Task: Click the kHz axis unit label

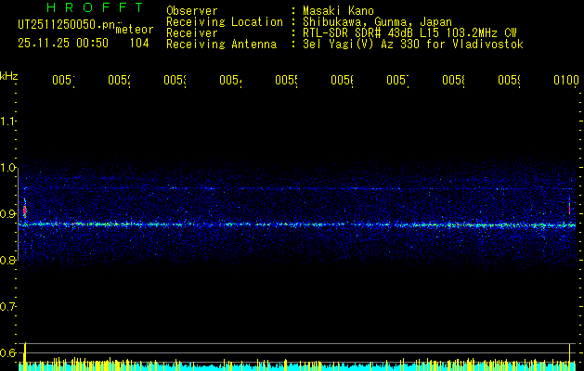Action: click(8, 76)
